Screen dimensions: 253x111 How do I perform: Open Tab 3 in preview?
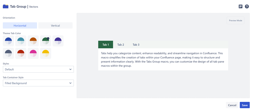pos(136,45)
